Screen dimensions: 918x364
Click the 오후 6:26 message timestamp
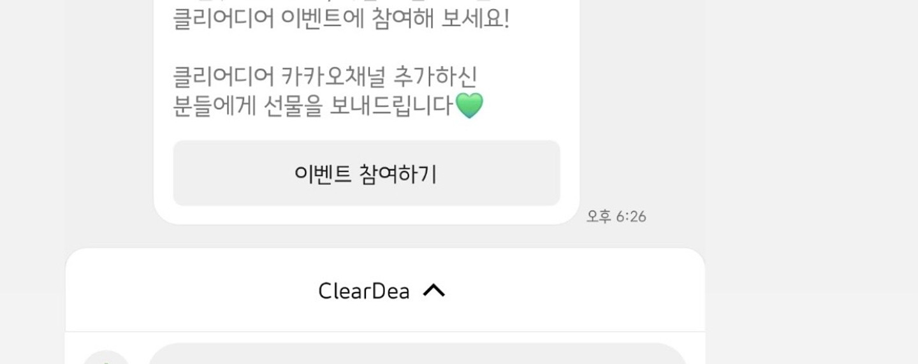(x=616, y=217)
